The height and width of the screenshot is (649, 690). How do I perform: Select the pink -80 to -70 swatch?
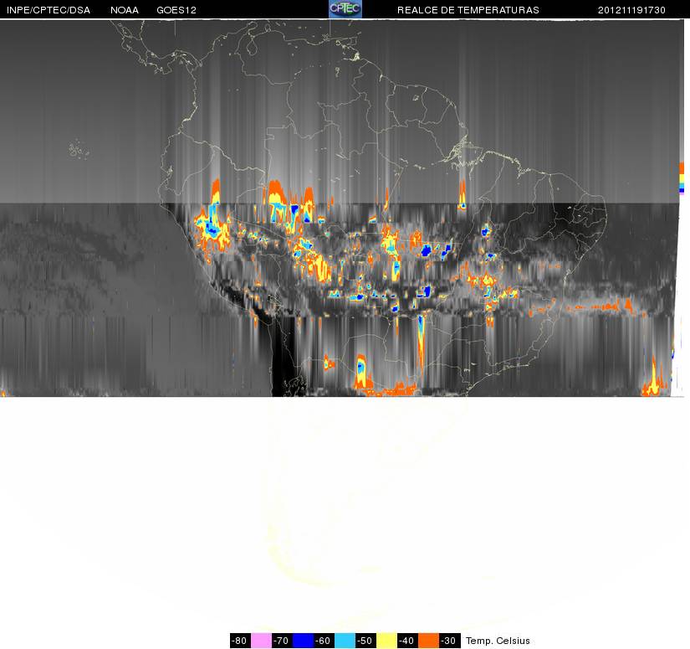pos(261,641)
